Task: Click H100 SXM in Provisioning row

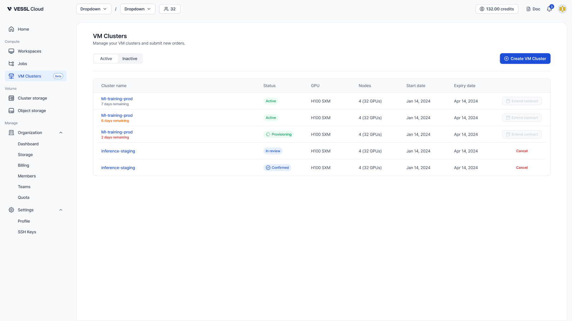Action: (x=321, y=134)
